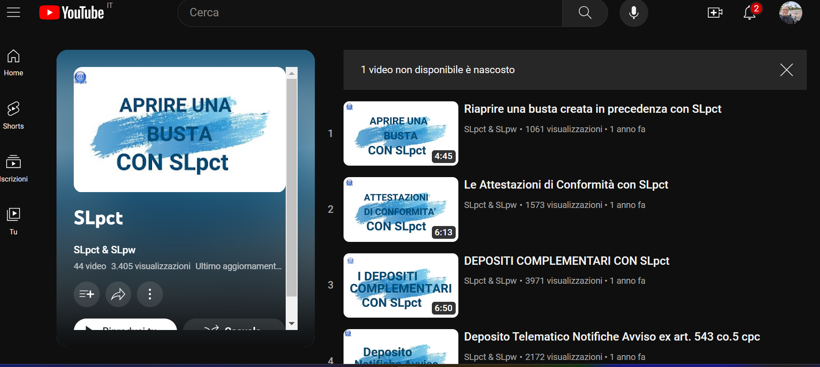Open the Create video icon
Viewport: 820px width, 367px height.
(x=715, y=12)
